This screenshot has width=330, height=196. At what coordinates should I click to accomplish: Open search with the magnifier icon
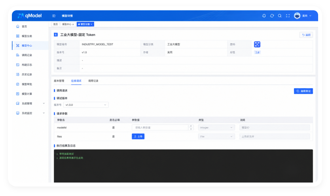(x=280, y=16)
